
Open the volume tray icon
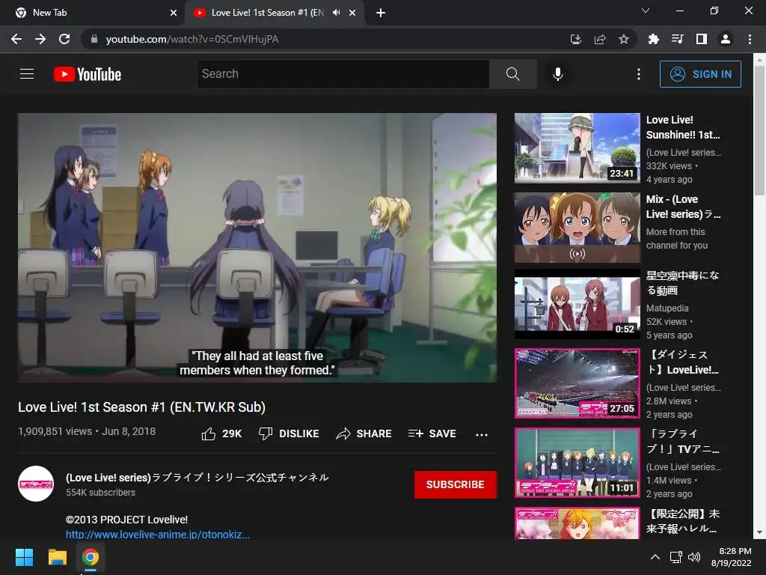pyautogui.click(x=693, y=557)
